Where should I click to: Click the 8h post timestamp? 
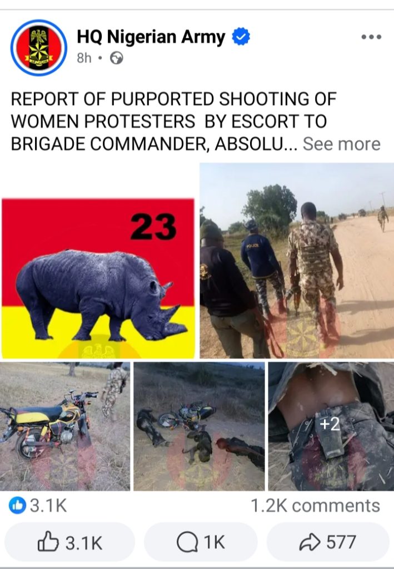(x=84, y=58)
